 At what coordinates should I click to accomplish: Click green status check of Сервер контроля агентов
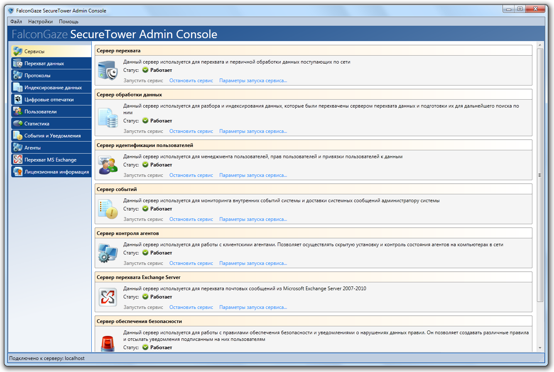[x=145, y=253]
